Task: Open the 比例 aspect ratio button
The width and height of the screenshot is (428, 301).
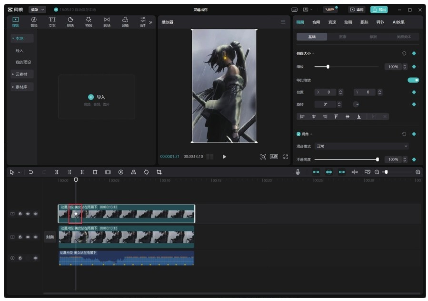Action: 274,157
